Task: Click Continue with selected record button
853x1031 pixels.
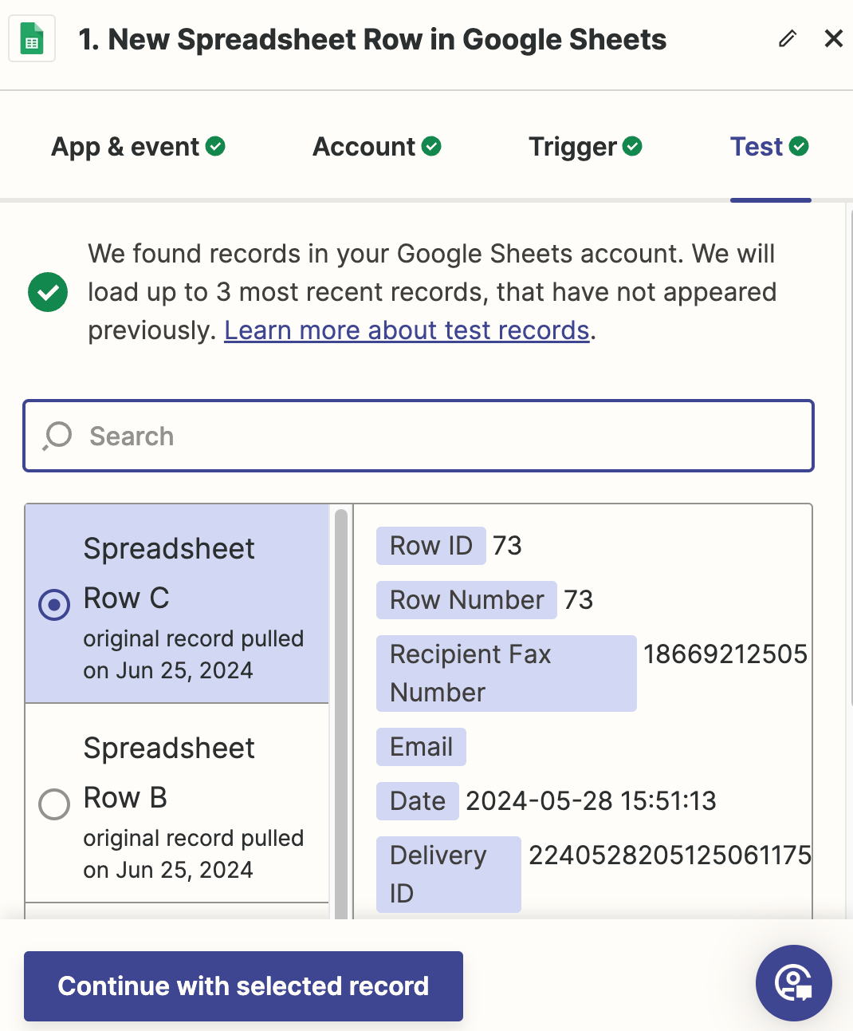Action: (243, 986)
